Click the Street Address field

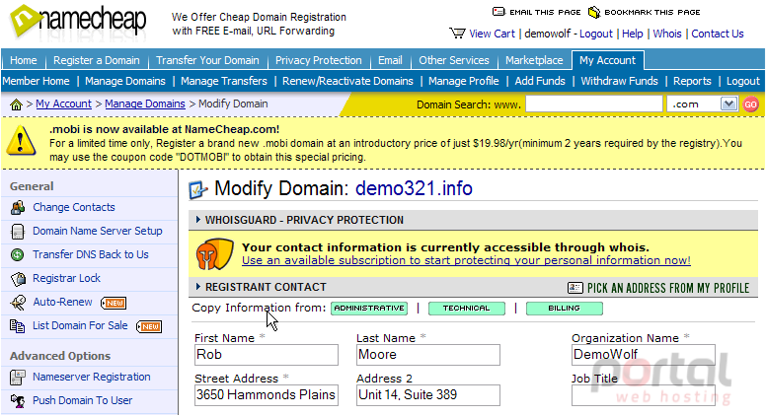(267, 395)
